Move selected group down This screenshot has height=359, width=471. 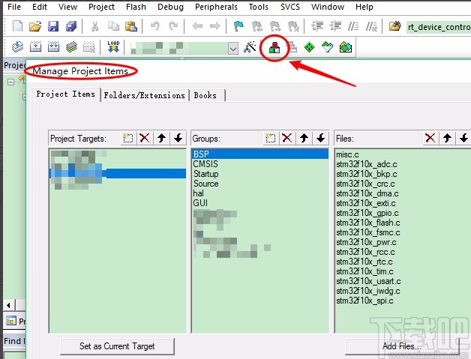320,138
